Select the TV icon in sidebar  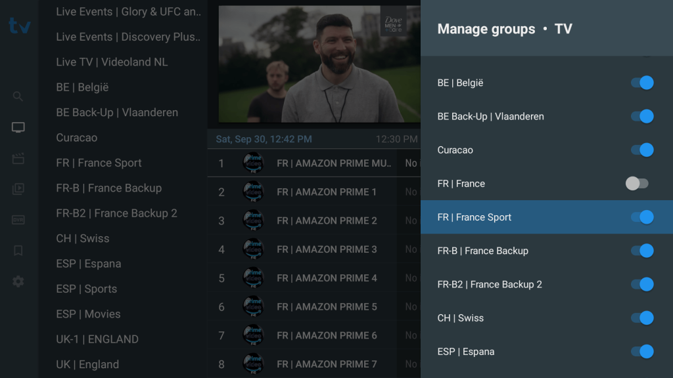[x=18, y=127]
